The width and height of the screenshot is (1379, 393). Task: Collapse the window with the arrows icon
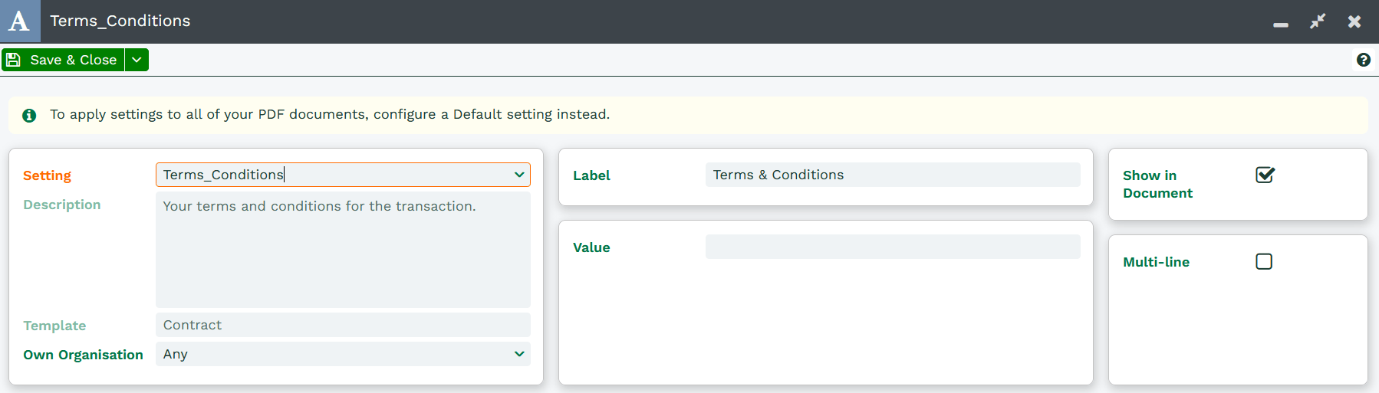tap(1318, 21)
